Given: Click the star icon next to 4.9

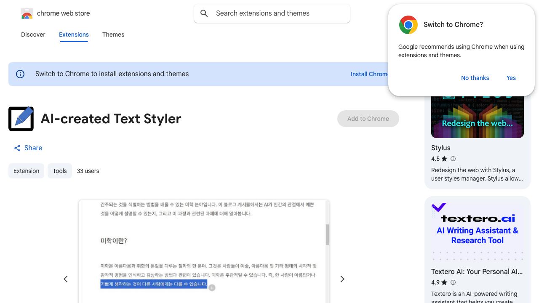Looking at the screenshot, I should pos(444,282).
